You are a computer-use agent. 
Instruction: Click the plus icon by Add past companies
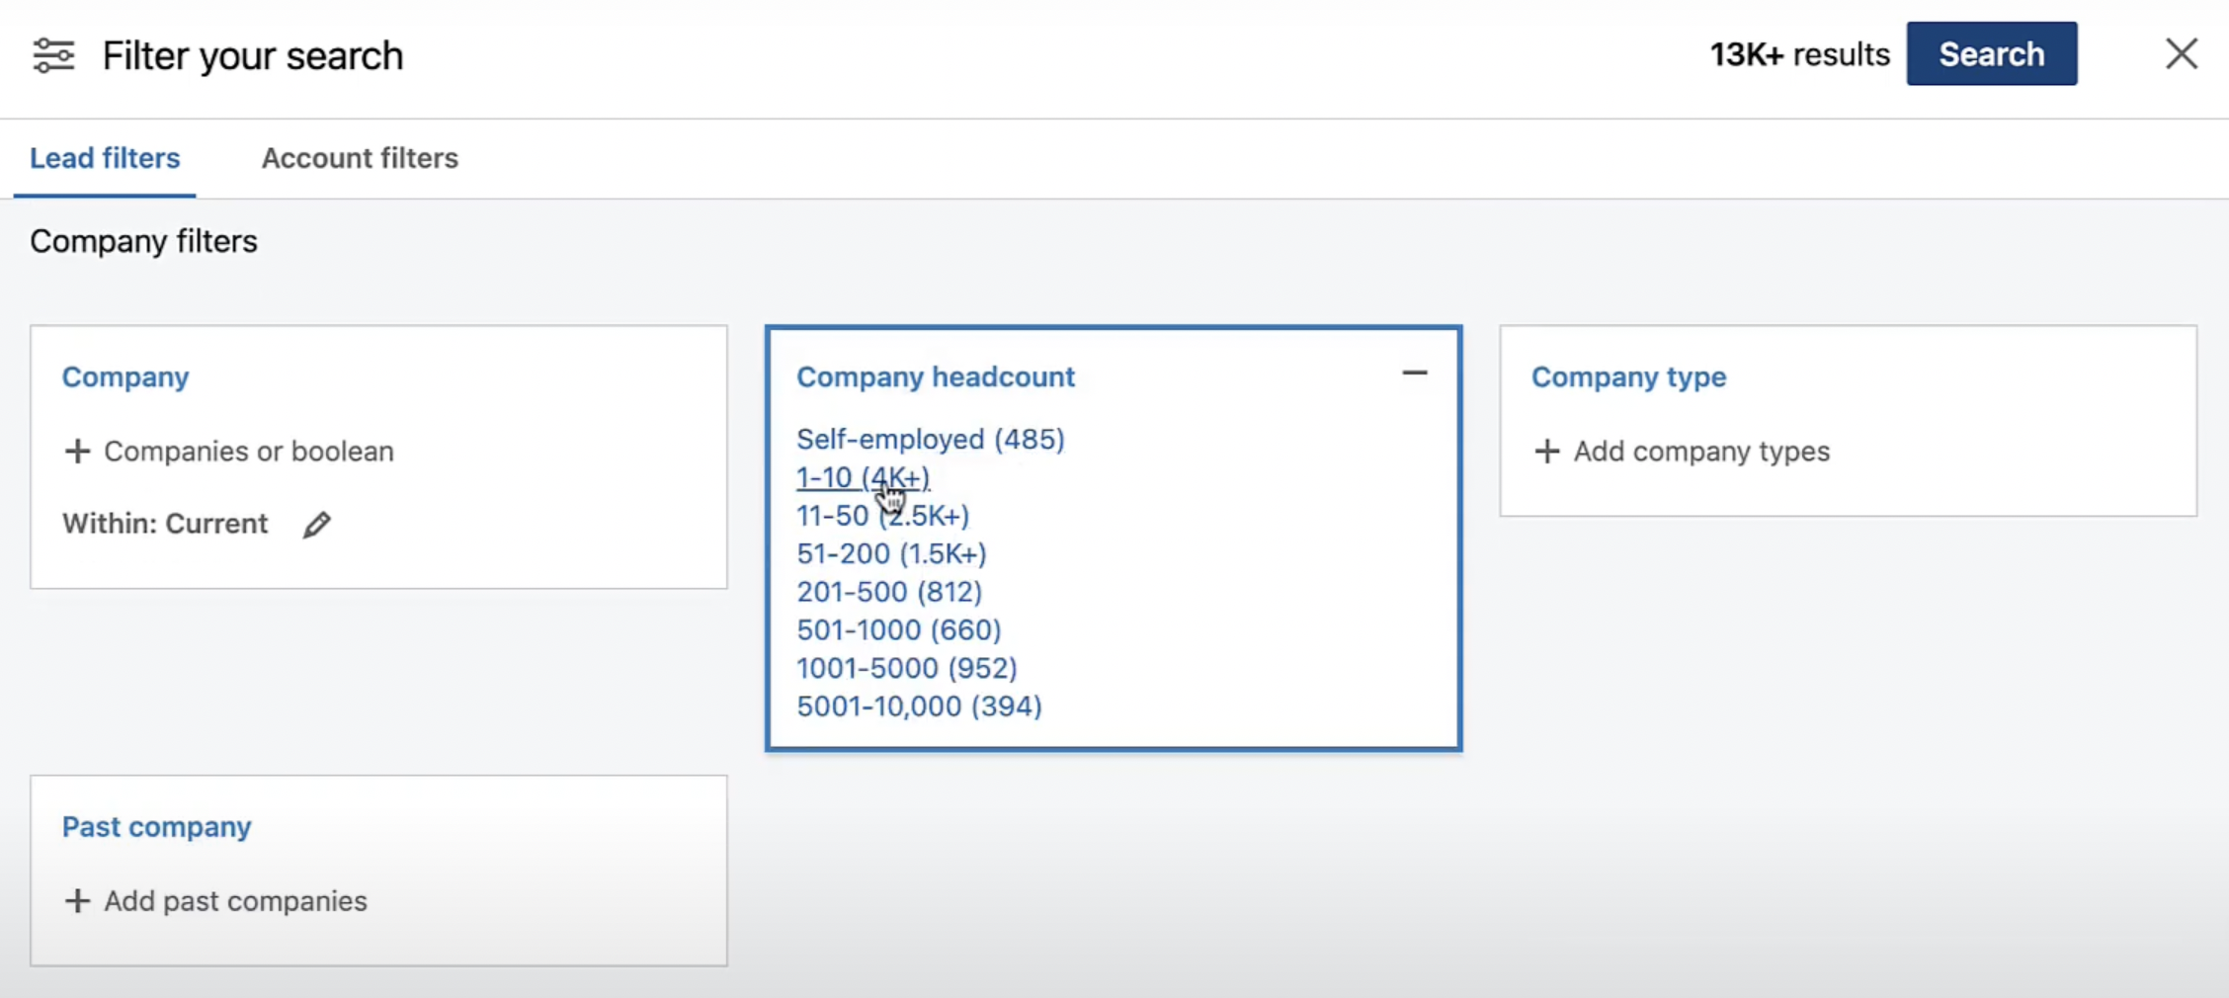tap(77, 901)
